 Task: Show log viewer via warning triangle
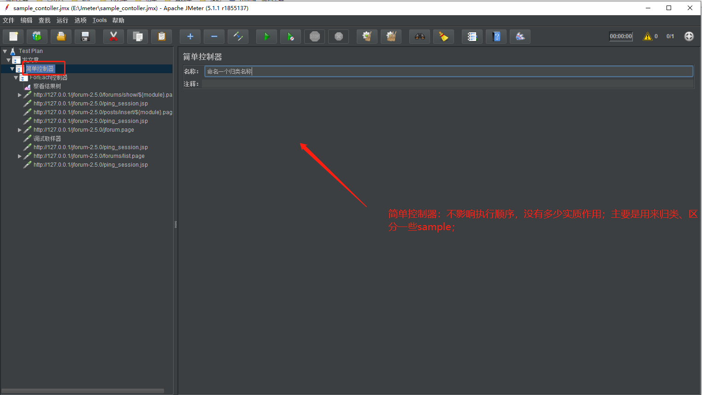[647, 36]
